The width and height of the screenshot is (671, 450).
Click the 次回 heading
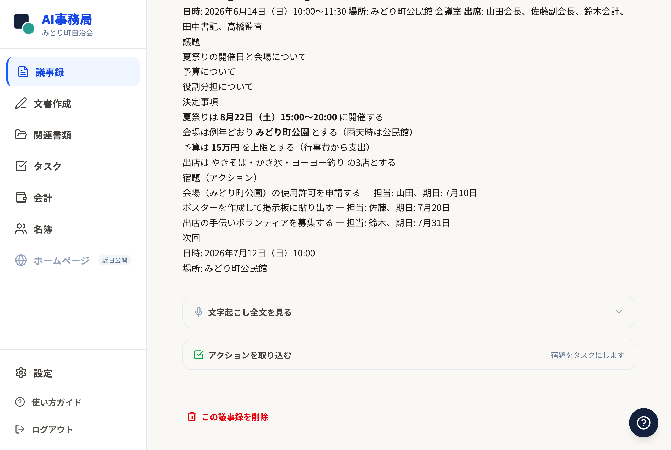click(x=191, y=238)
